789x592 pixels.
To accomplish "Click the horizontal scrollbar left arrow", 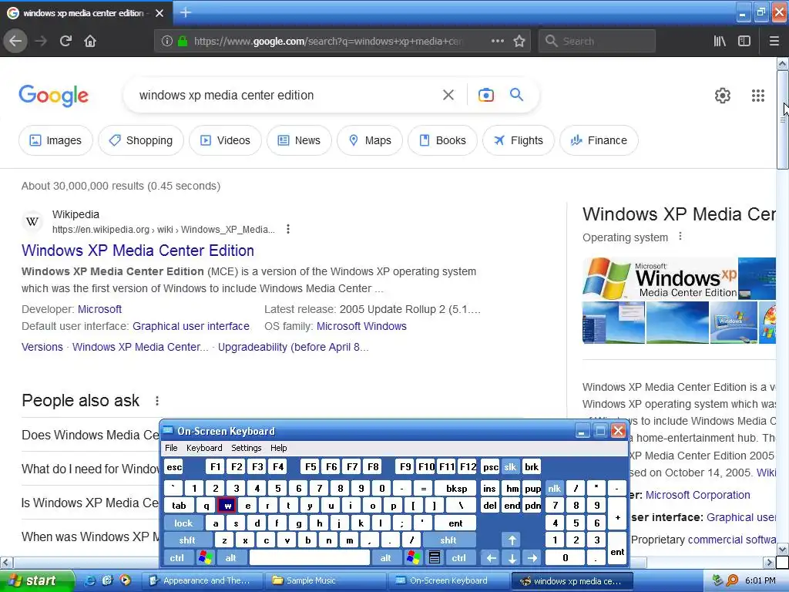I will point(6,562).
